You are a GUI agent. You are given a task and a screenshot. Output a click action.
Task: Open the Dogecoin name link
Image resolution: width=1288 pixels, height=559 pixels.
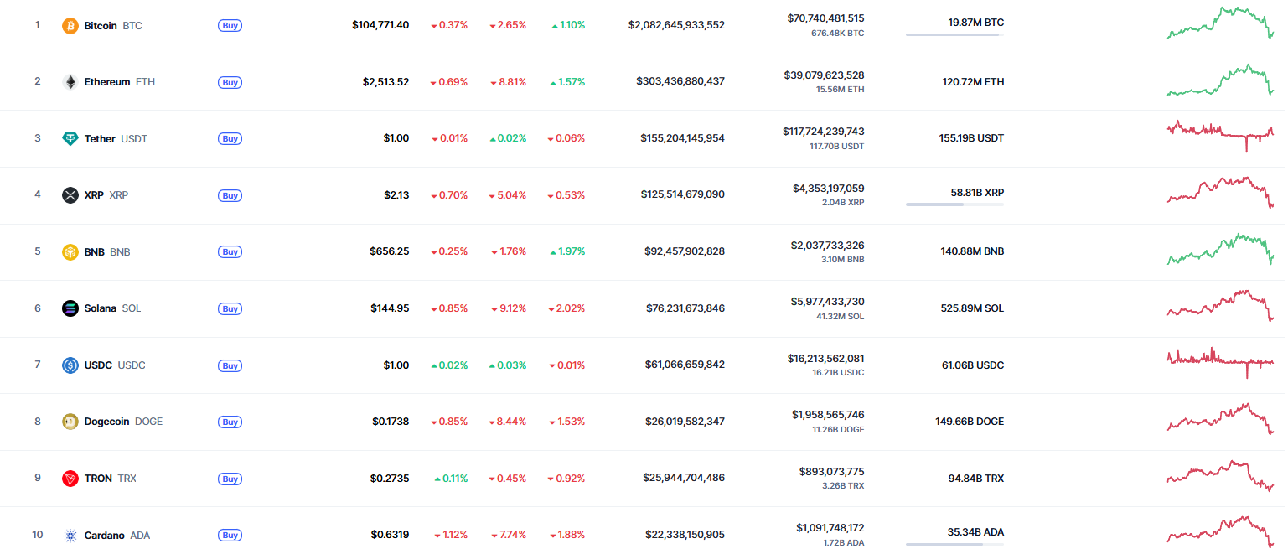(x=106, y=422)
